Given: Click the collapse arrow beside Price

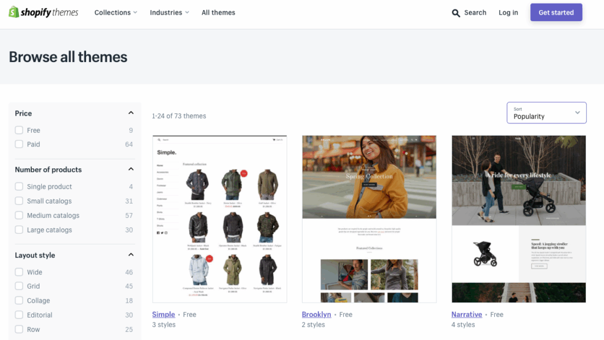Looking at the screenshot, I should pyautogui.click(x=131, y=112).
